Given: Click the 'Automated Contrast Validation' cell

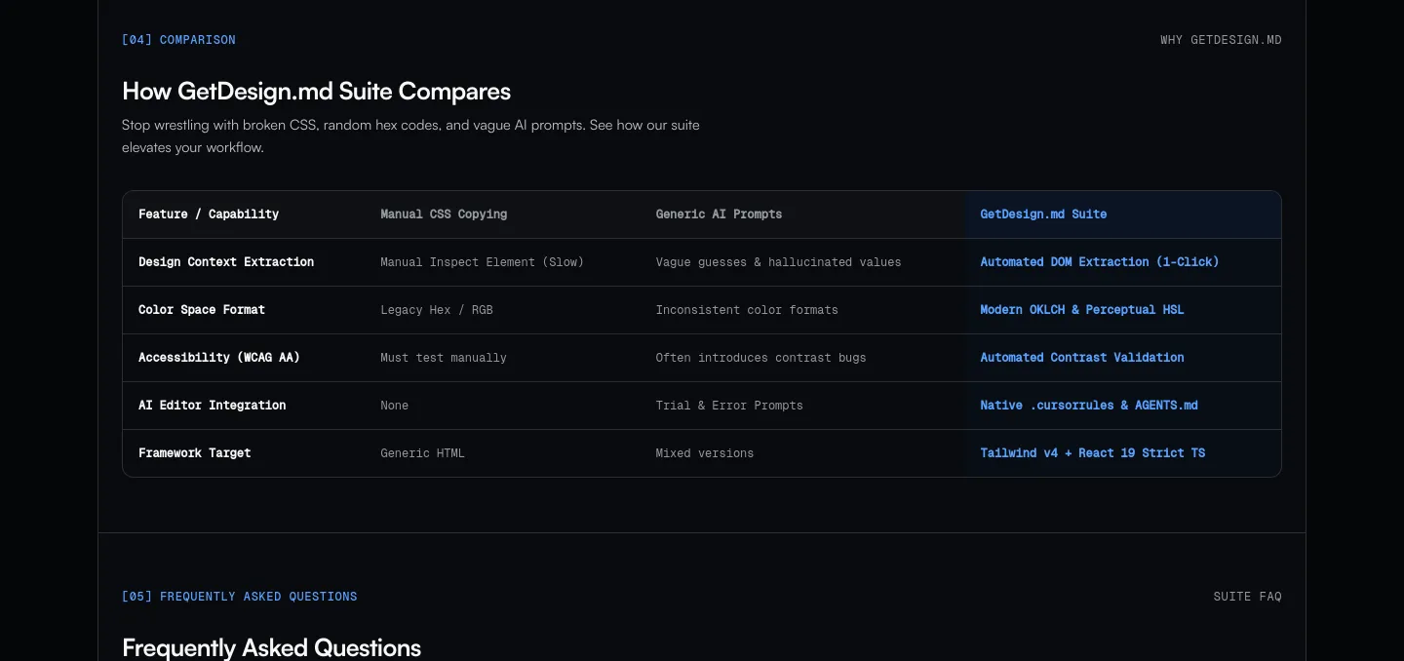Looking at the screenshot, I should (x=1082, y=358).
